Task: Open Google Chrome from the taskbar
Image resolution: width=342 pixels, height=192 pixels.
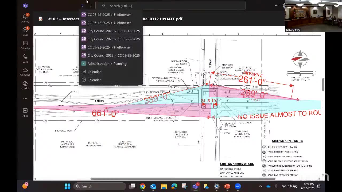Action: tap(142, 186)
